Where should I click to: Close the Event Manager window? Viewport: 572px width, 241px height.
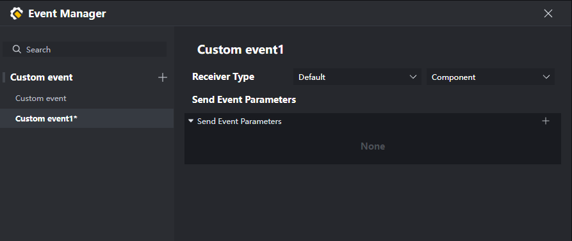tap(548, 13)
